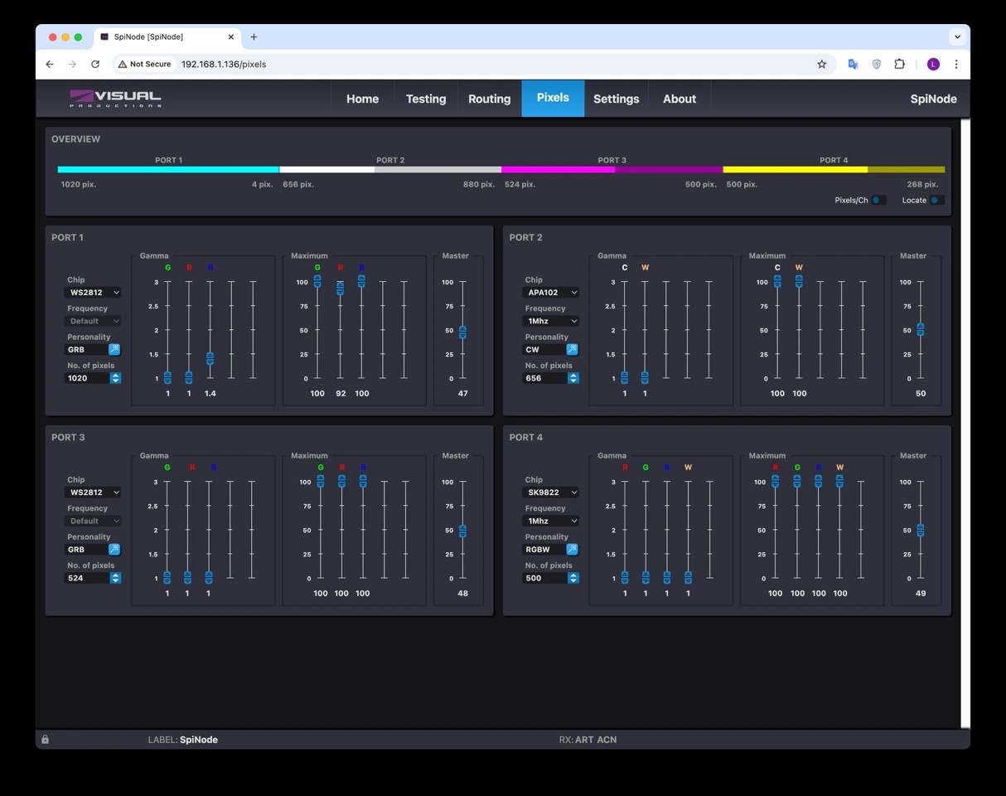Bookmark this page with the star icon
1006x796 pixels.
click(821, 64)
